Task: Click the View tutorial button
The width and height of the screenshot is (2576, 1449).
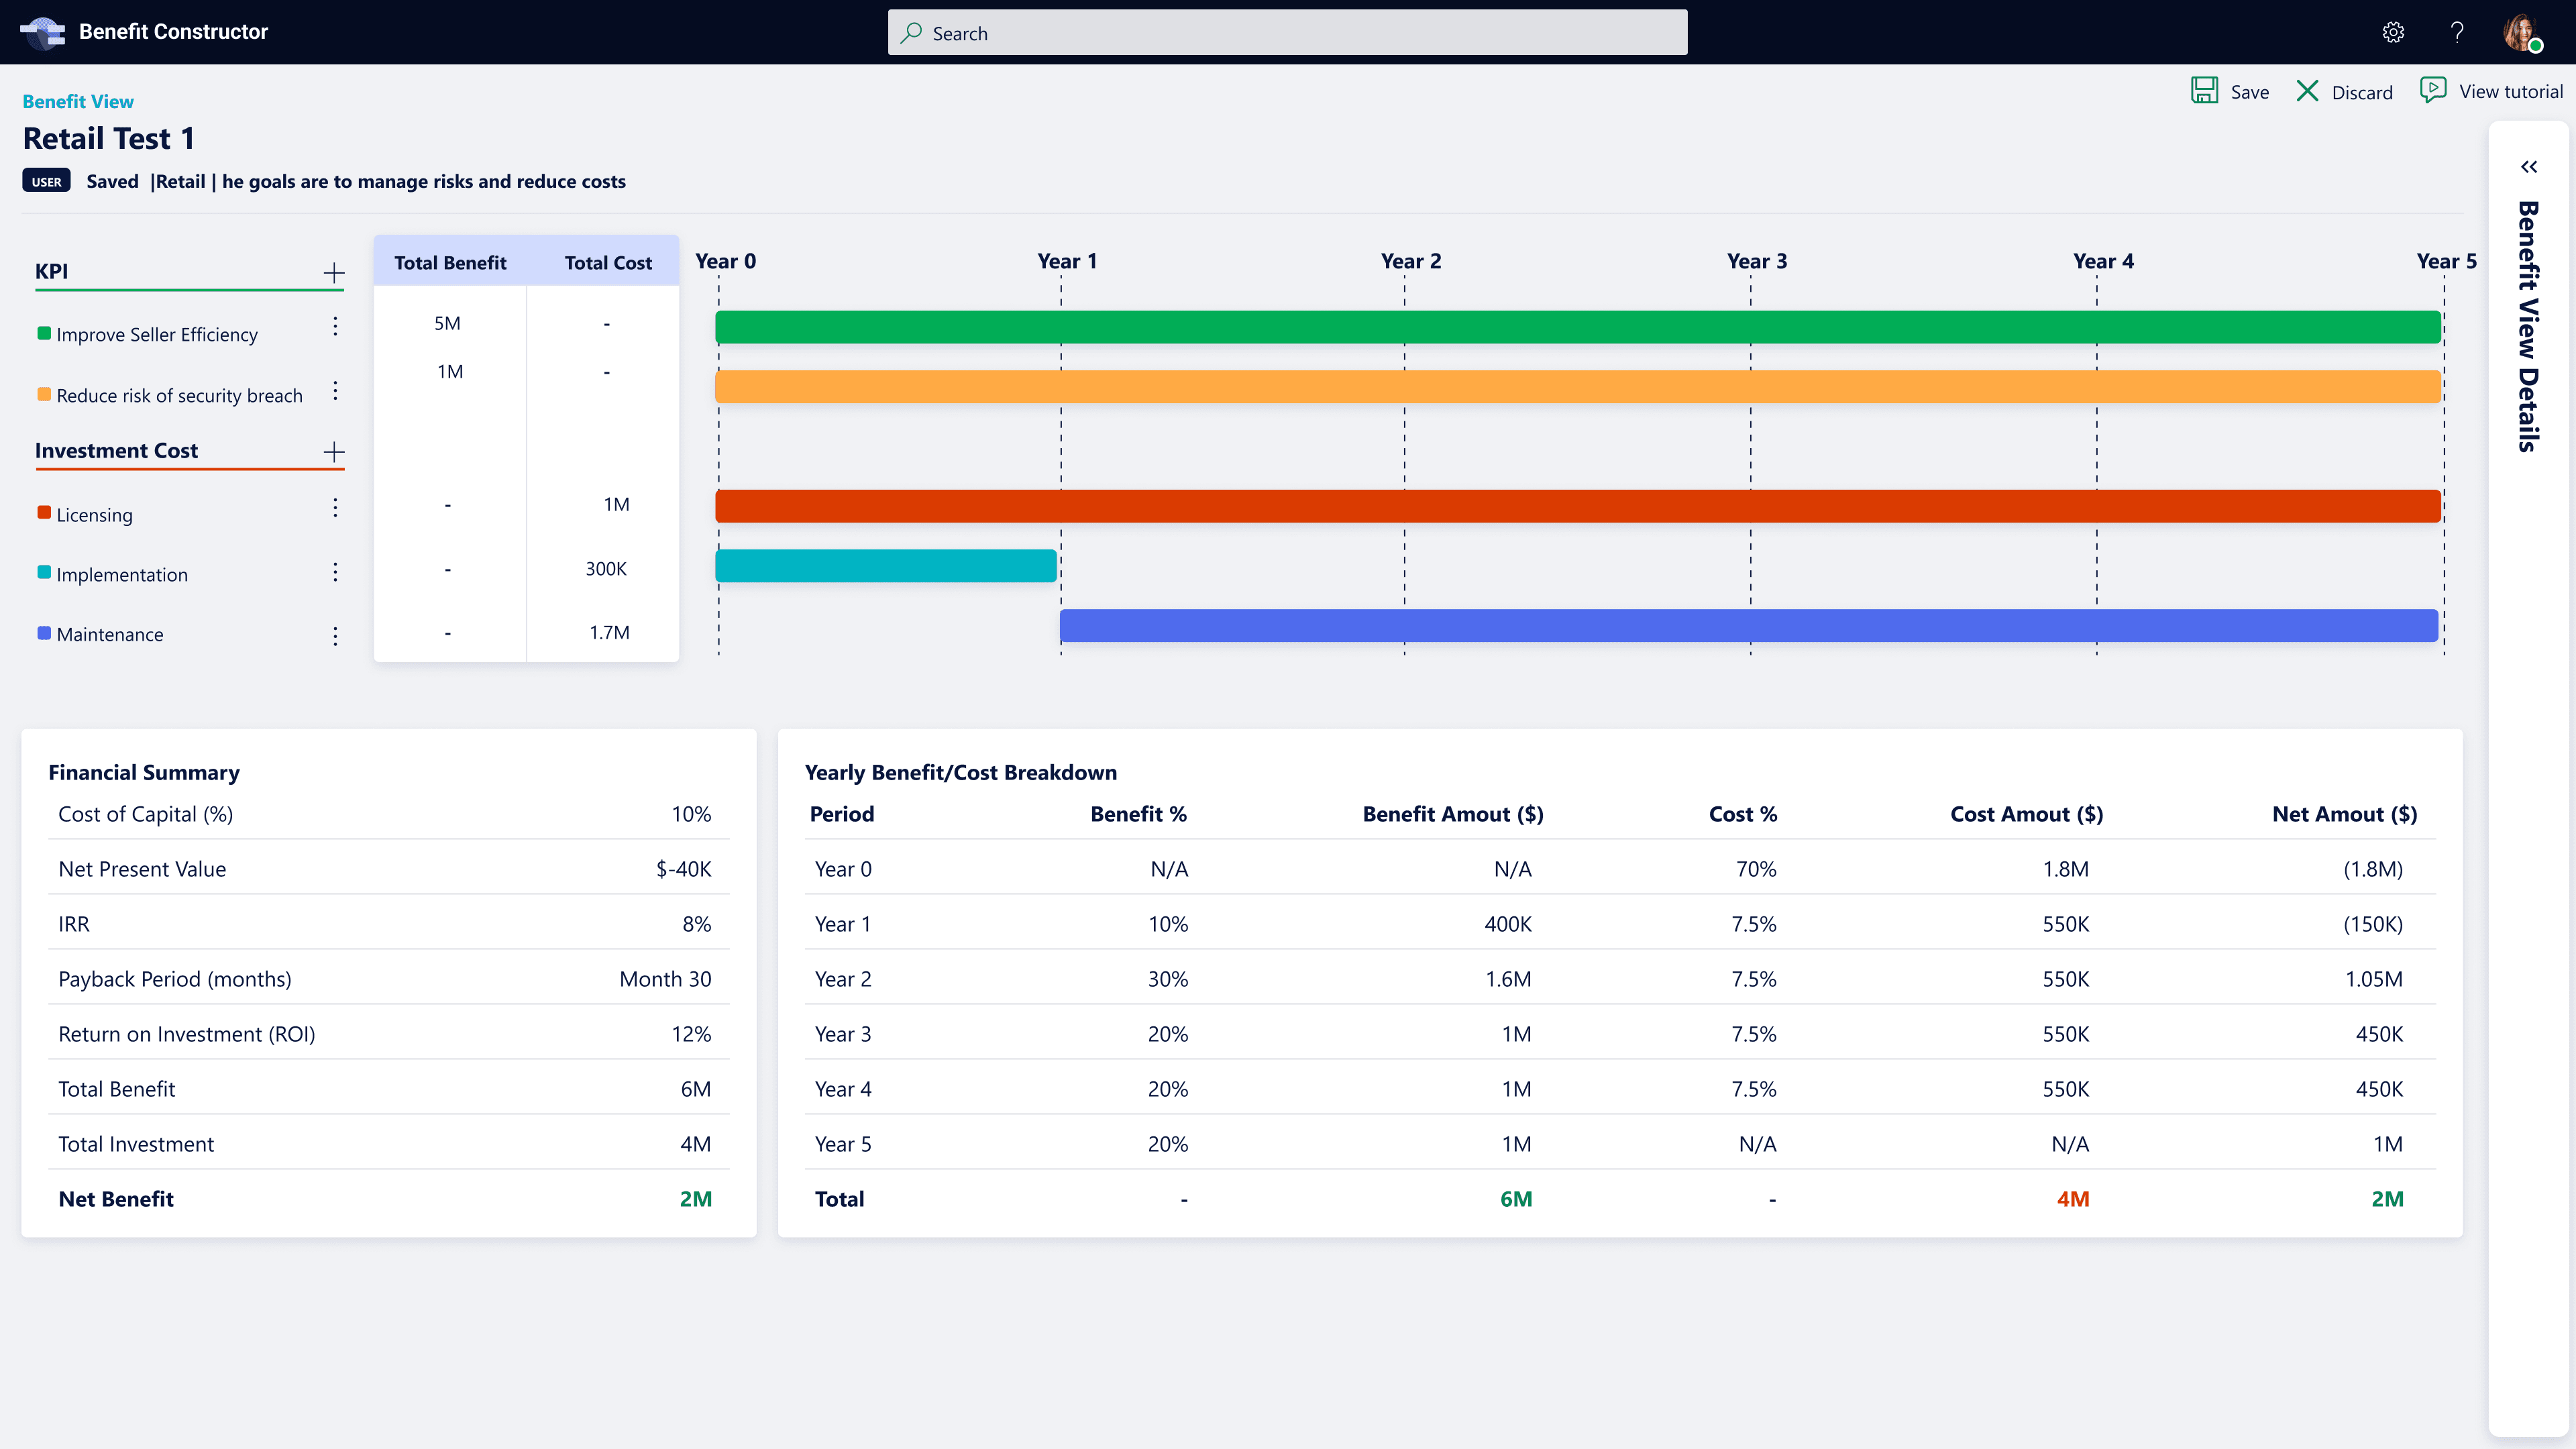Action: (x=2510, y=91)
